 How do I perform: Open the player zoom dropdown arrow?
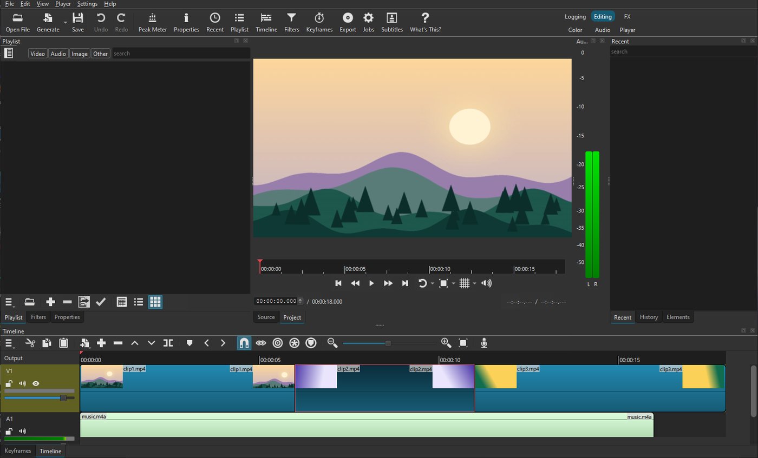click(453, 283)
